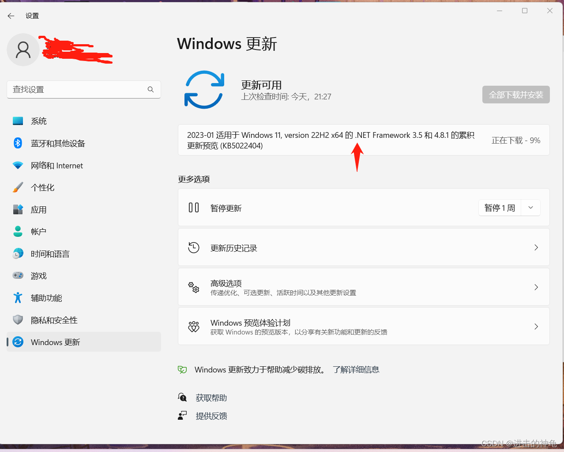Click the green leaf carbon icon
This screenshot has height=452, width=564.
[182, 370]
